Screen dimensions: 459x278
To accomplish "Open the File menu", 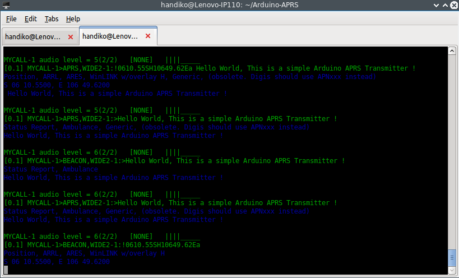I will click(11, 19).
